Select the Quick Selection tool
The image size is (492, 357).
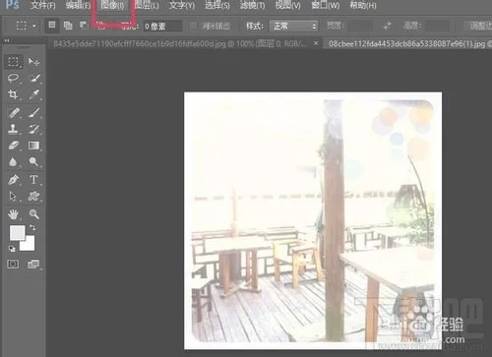click(33, 78)
